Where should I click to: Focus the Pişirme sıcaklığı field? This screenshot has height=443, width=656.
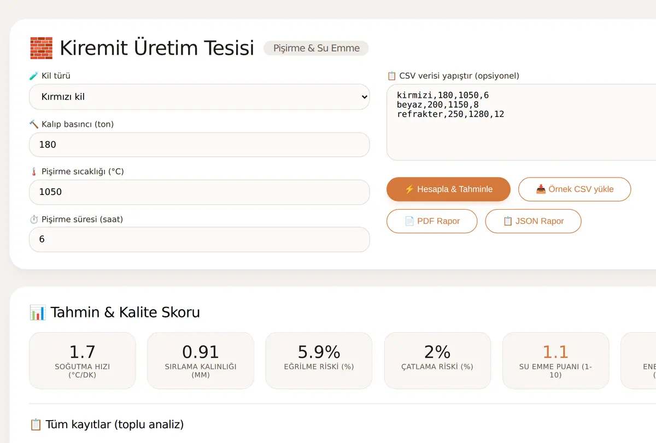tap(200, 192)
